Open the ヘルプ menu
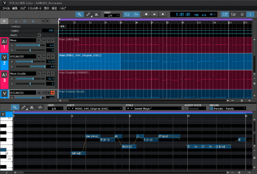This screenshot has width=257, height=174. tap(63, 8)
